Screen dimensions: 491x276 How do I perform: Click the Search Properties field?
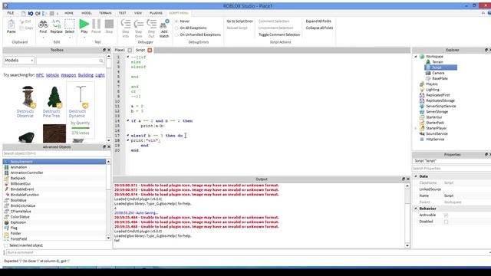pos(451,169)
